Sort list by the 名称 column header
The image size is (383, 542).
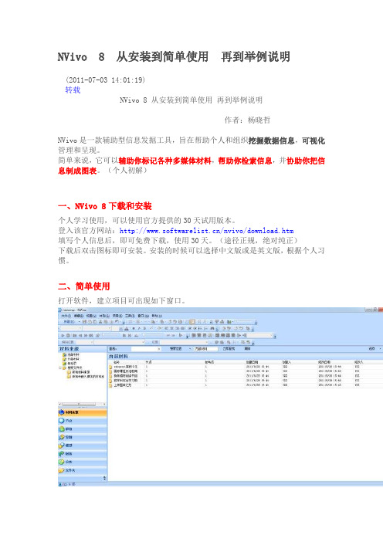[x=116, y=362]
